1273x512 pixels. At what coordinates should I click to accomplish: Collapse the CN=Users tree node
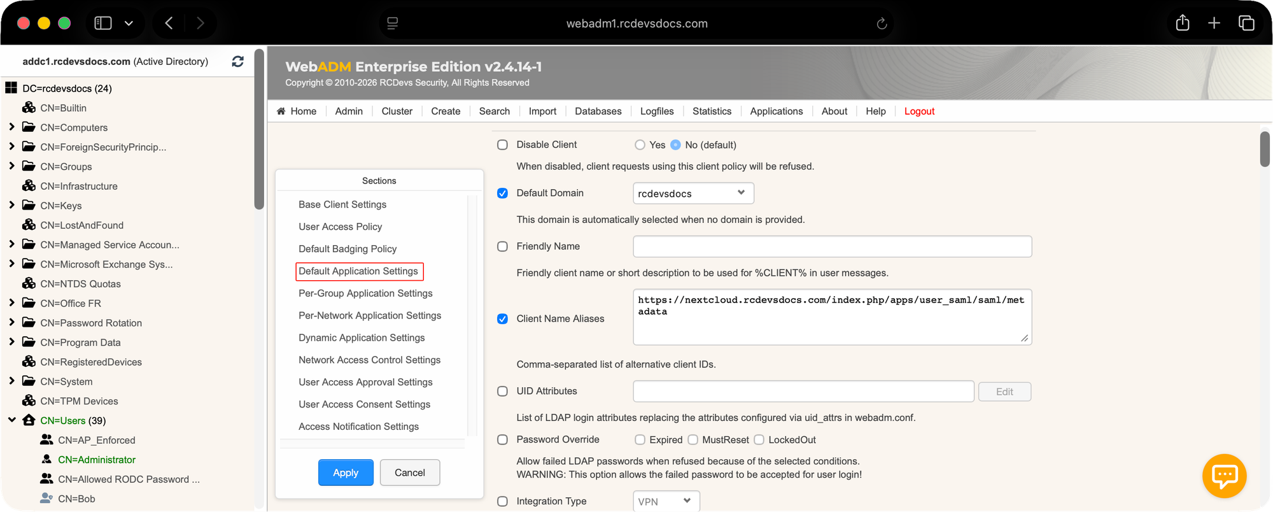point(11,420)
